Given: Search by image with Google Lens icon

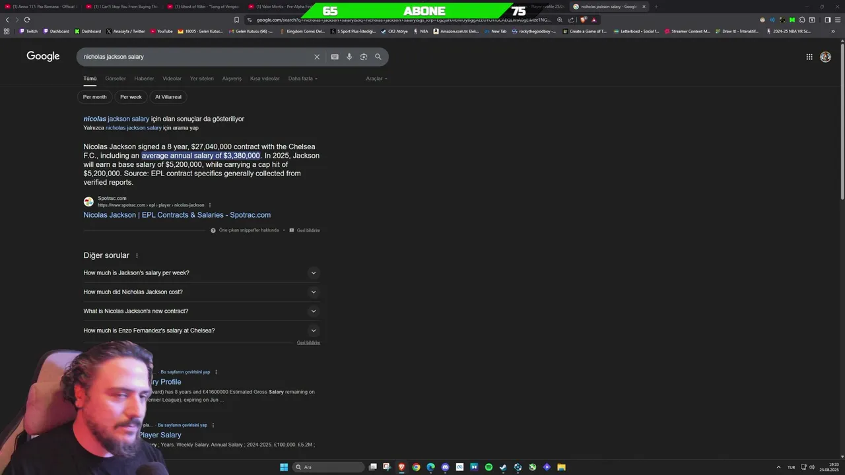Looking at the screenshot, I should 364,57.
